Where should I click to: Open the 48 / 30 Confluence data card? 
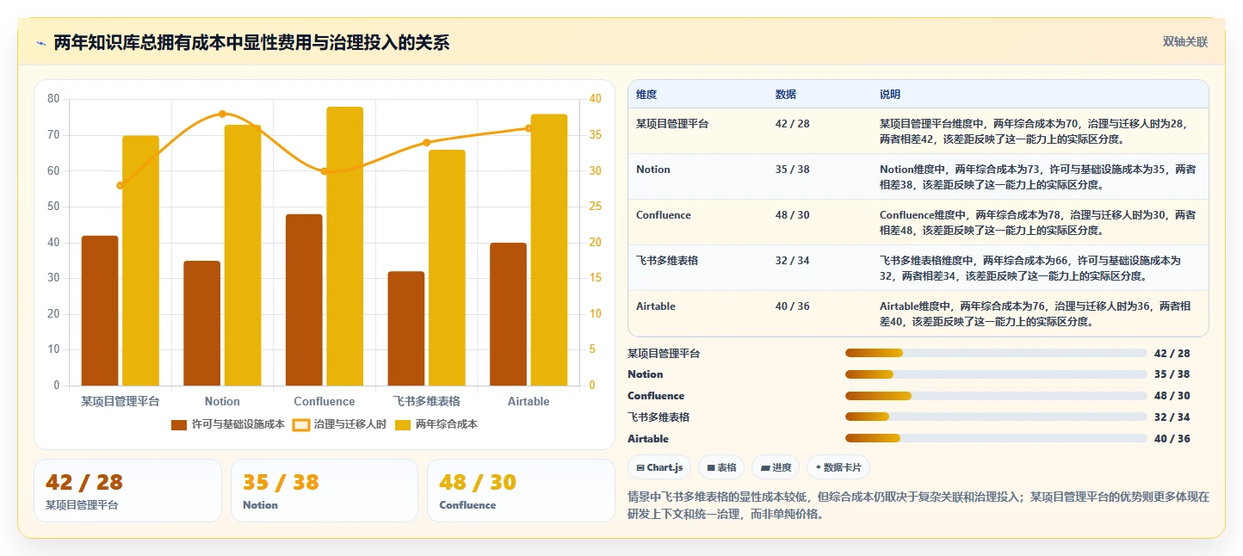(521, 491)
